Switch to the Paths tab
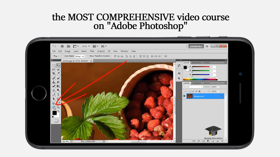The image size is (280, 157). [207, 83]
